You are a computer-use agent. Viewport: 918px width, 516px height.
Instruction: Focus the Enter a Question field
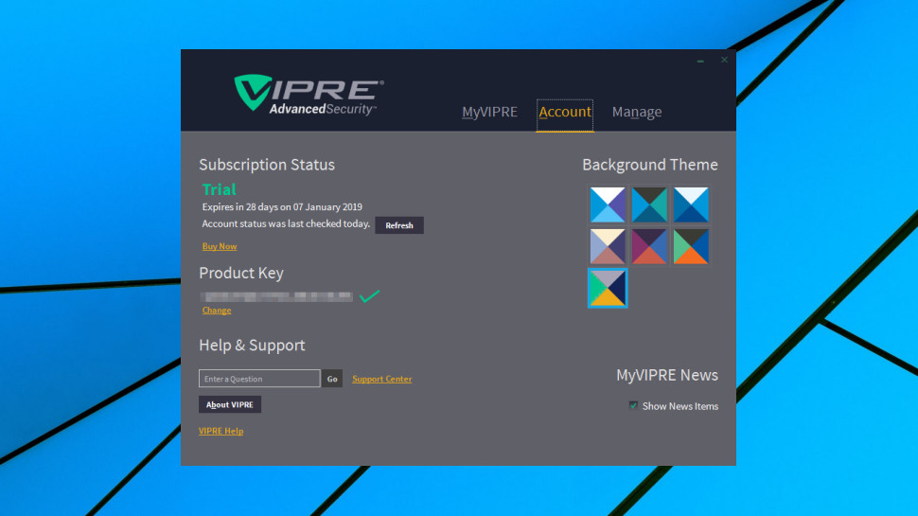click(x=259, y=379)
